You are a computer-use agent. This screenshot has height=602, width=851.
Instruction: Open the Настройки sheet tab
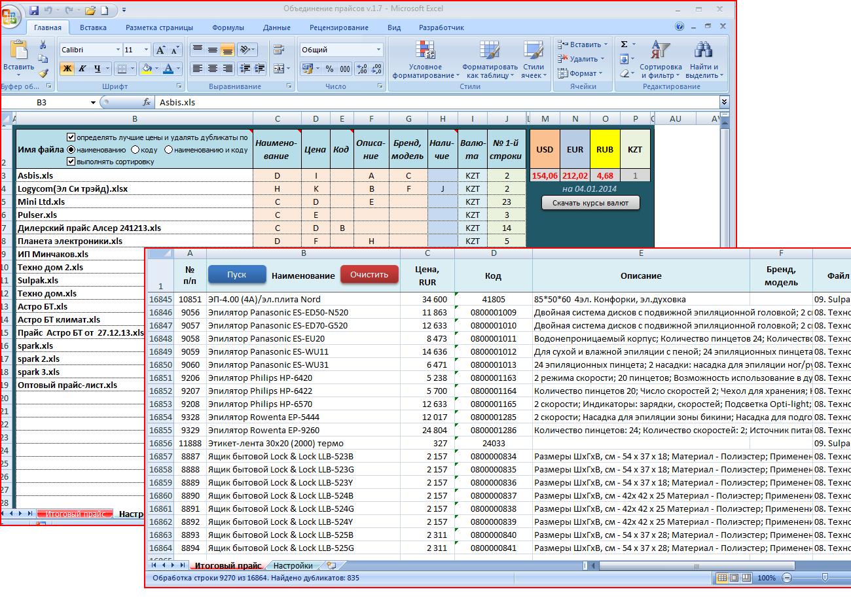pos(293,565)
